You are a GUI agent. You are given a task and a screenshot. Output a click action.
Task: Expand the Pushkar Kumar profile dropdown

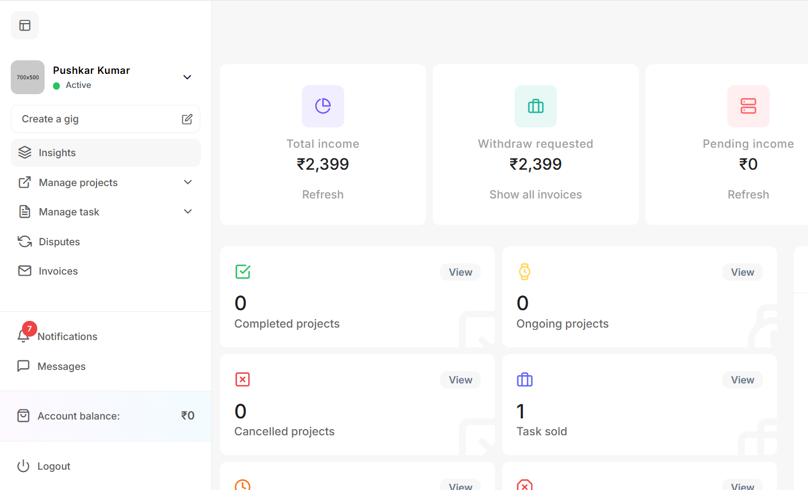[x=187, y=77]
